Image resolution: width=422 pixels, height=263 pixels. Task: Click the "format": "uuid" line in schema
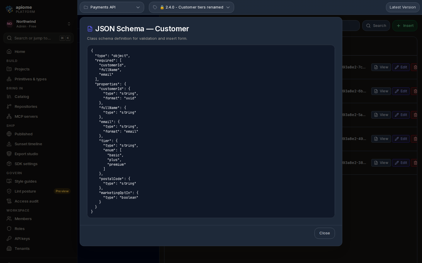(120, 98)
